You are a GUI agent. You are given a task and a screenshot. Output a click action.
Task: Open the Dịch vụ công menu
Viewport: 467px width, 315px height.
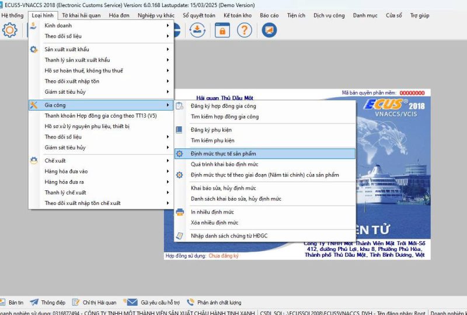tap(329, 16)
